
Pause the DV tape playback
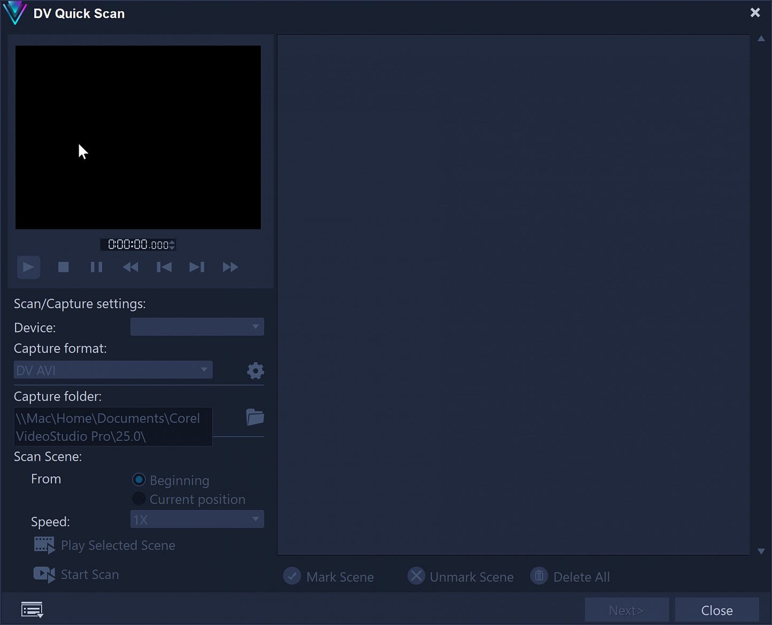(x=96, y=267)
